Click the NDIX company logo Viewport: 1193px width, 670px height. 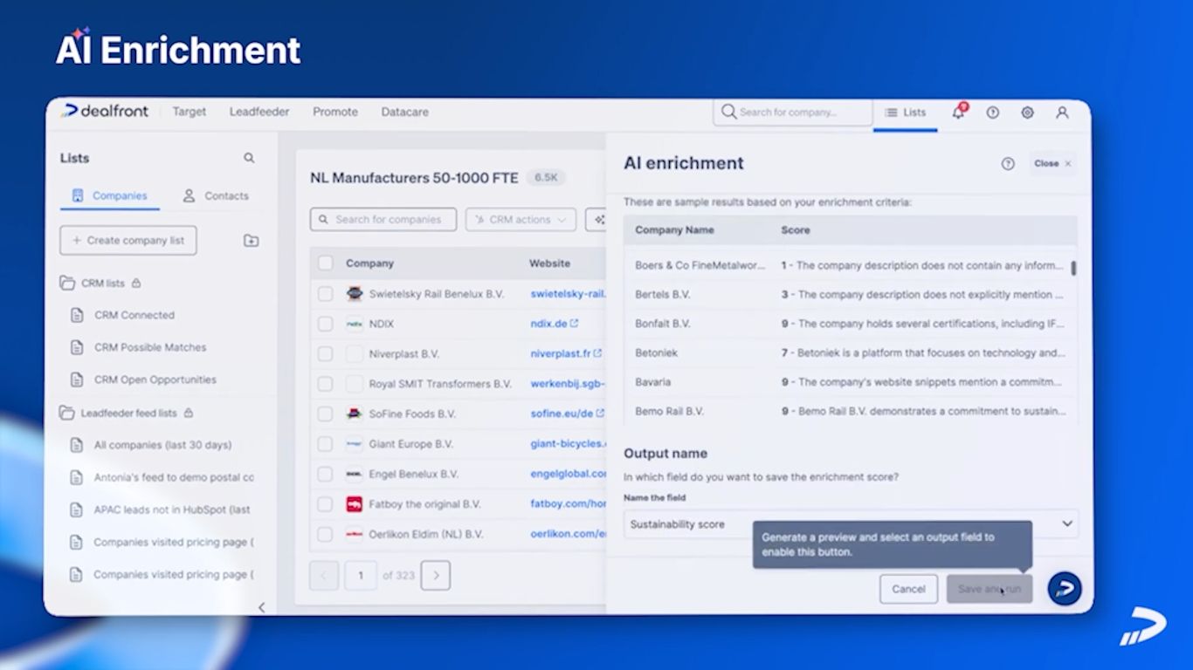tap(355, 324)
